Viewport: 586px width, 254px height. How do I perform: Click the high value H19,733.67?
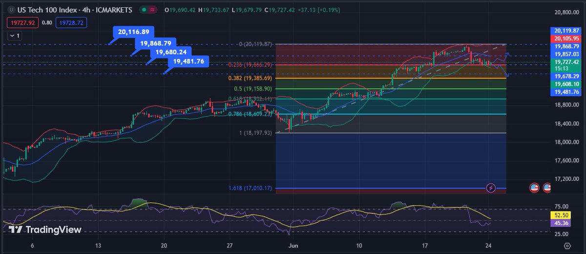(x=214, y=10)
